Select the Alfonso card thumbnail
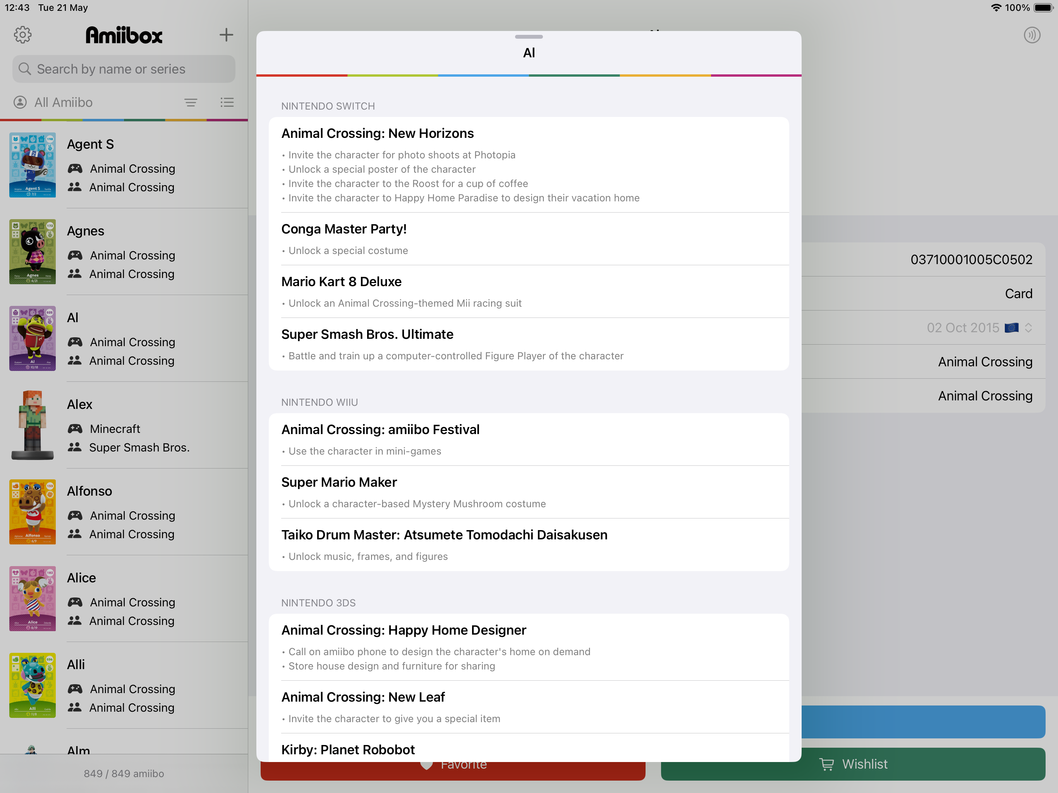The height and width of the screenshot is (793, 1058). coord(33,512)
